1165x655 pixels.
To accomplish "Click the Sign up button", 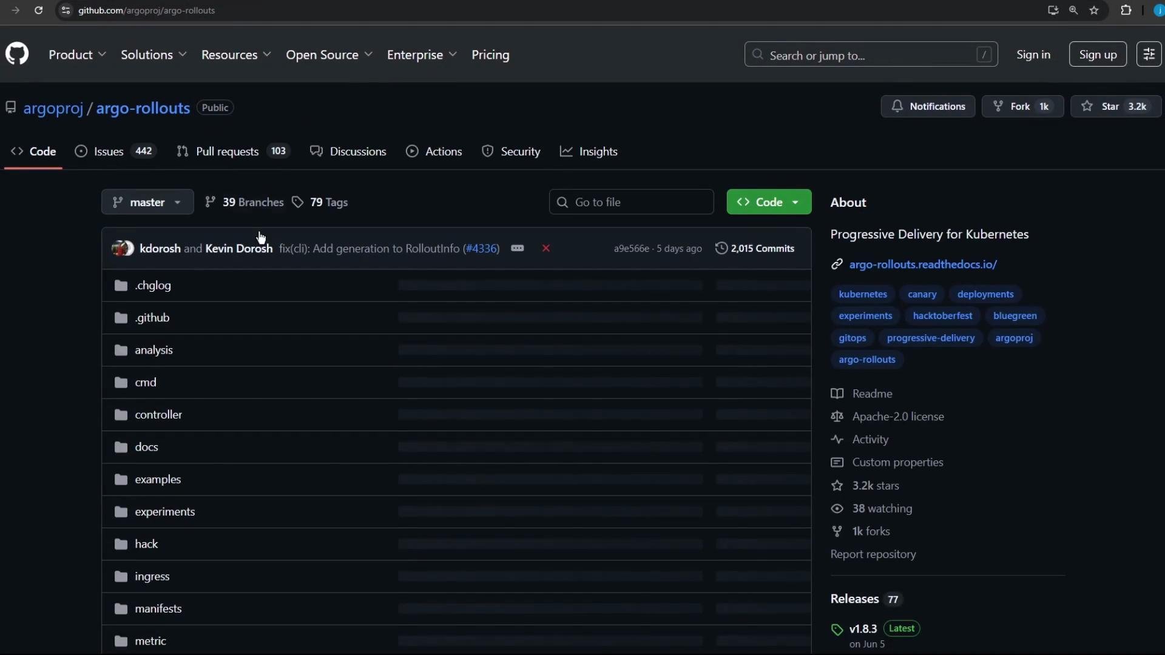I will pyautogui.click(x=1098, y=55).
